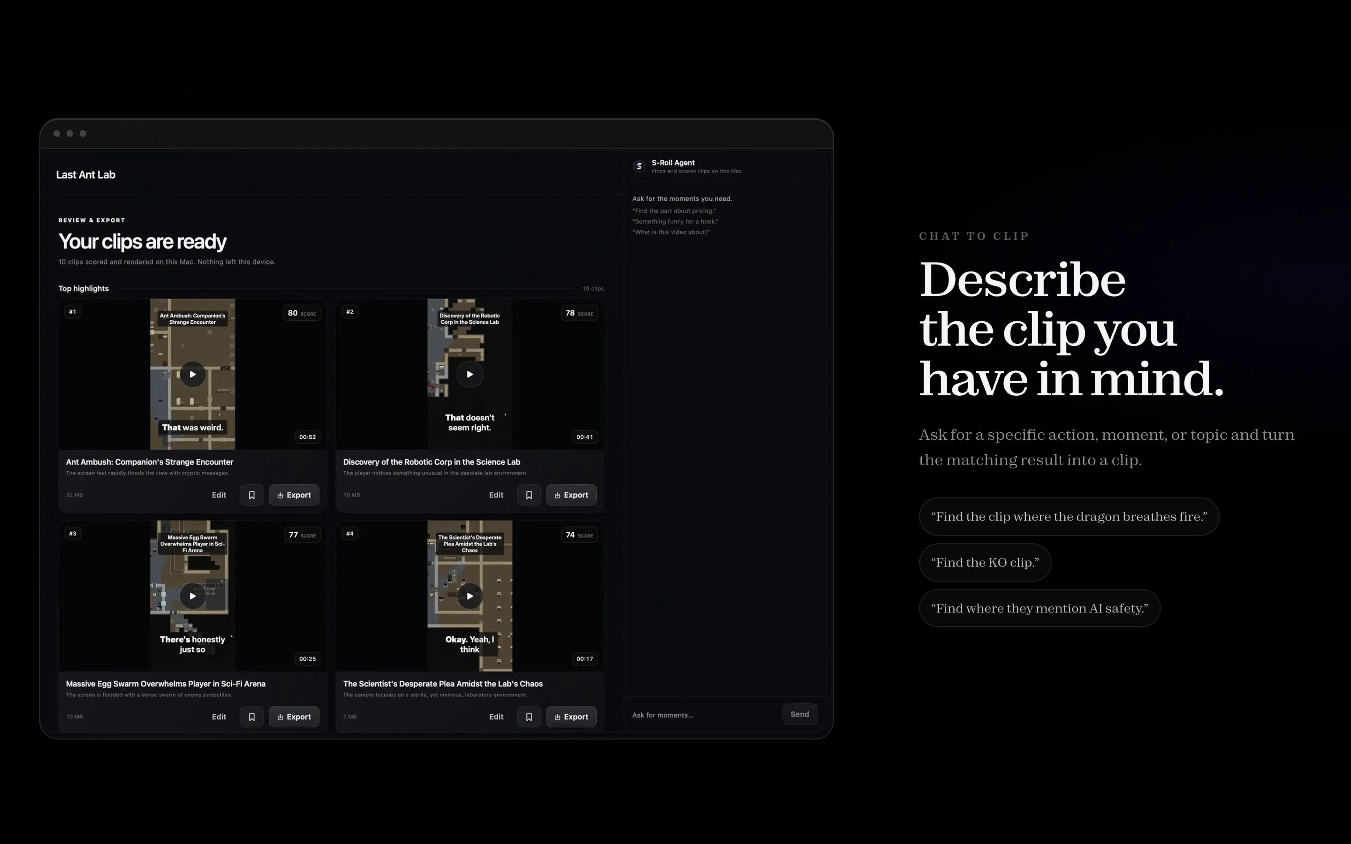This screenshot has width=1351, height=844.
Task: Click the Top highlights heading
Action: pyautogui.click(x=84, y=288)
